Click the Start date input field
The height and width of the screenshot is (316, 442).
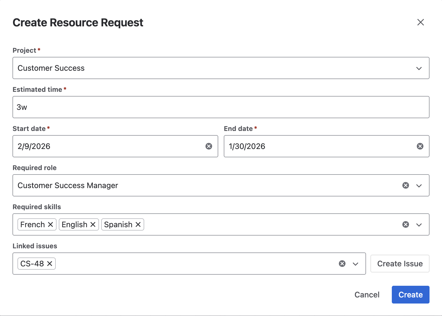(x=108, y=146)
